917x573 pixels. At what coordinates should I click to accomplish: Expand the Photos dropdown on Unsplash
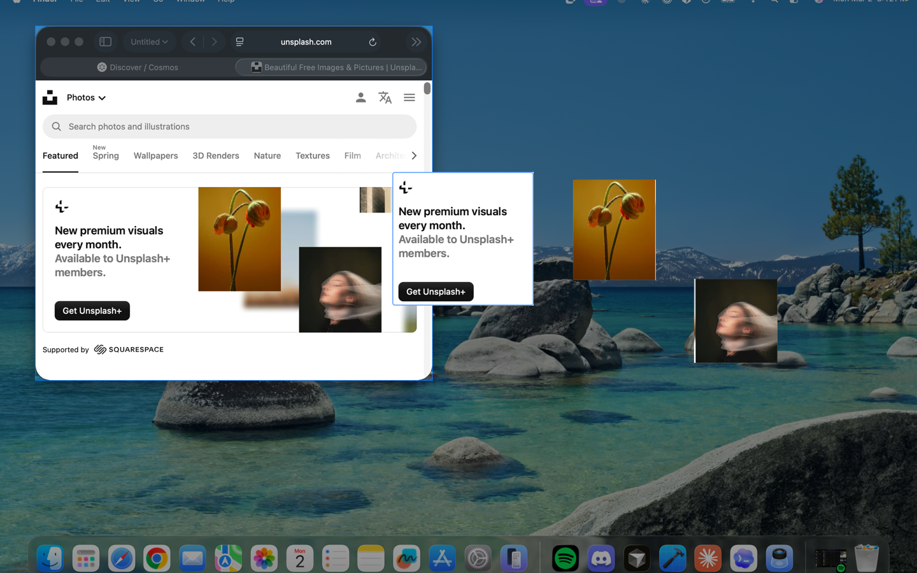86,97
